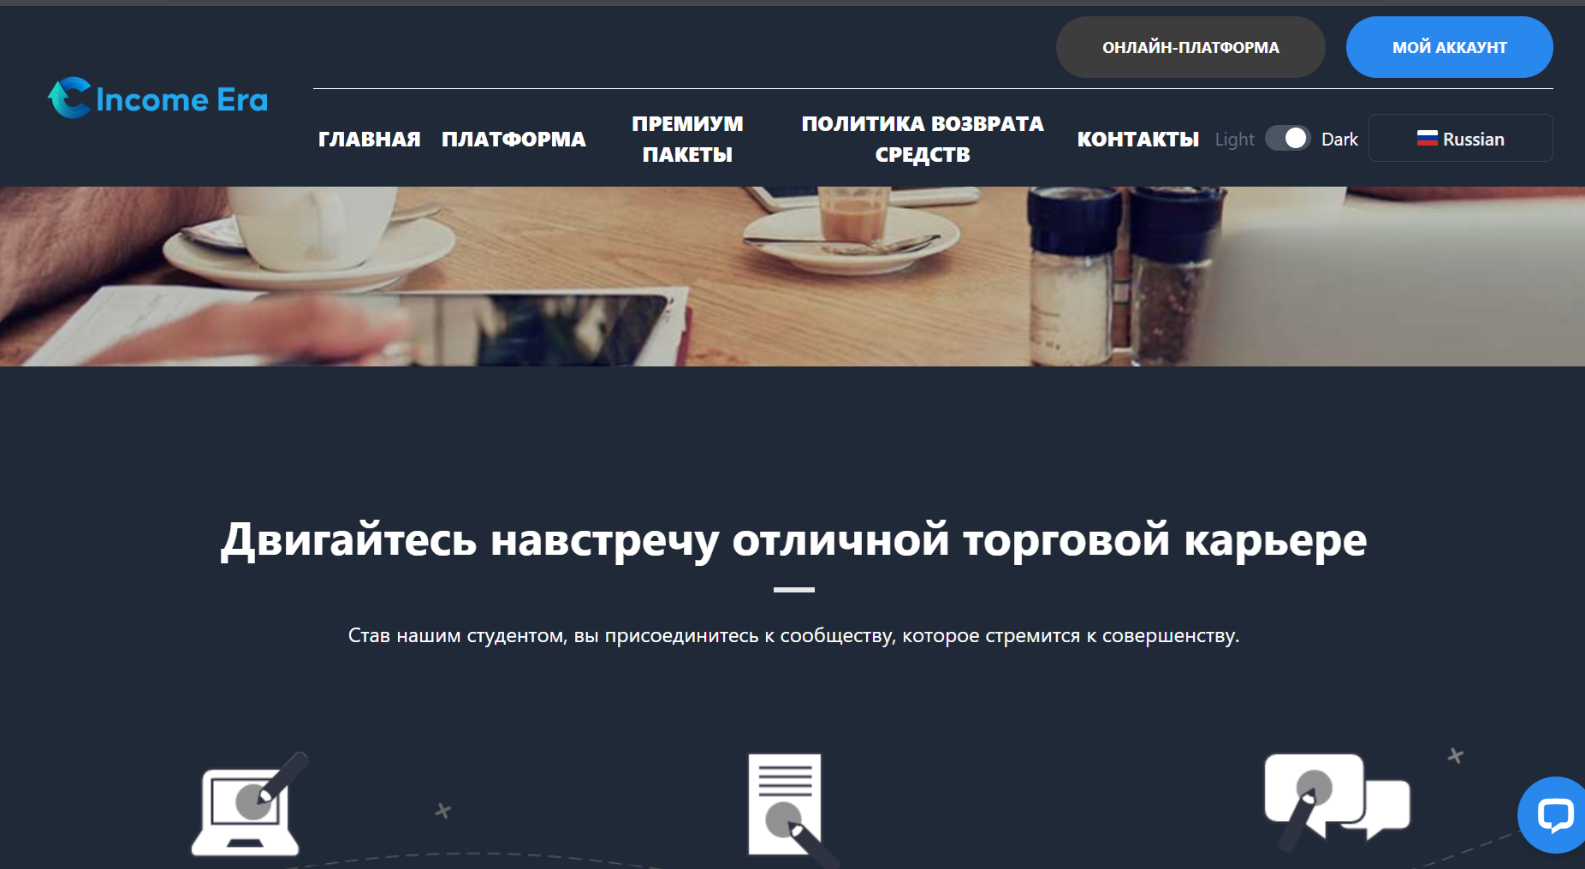The image size is (1585, 869).
Task: Open ПРЕМИУМ ПАКЕТЫ menu item
Action: coord(687,139)
